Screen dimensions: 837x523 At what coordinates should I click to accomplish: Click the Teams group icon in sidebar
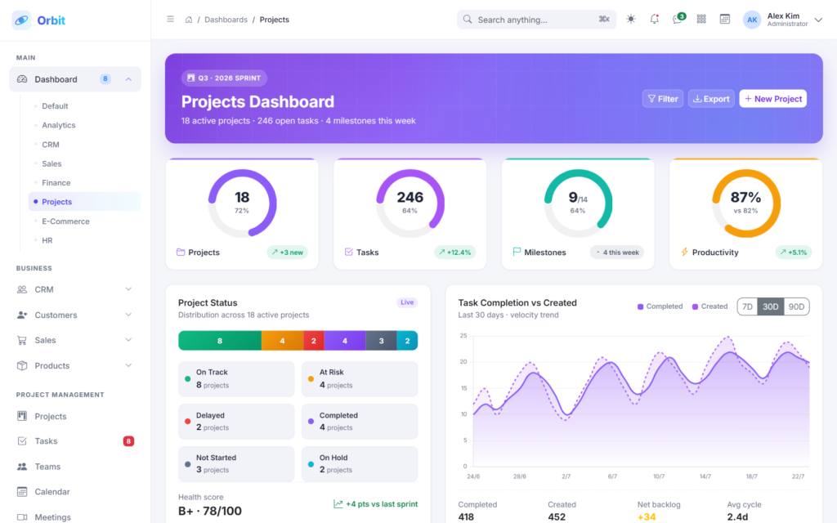(x=22, y=467)
